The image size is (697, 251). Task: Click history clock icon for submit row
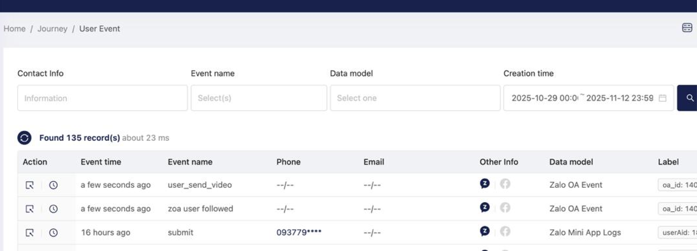click(x=53, y=233)
